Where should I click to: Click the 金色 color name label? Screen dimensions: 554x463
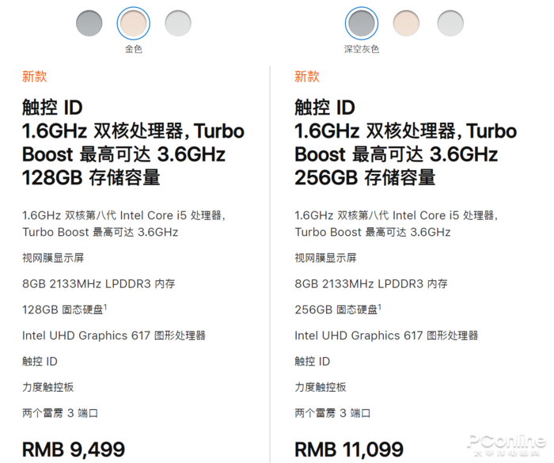pyautogui.click(x=134, y=49)
